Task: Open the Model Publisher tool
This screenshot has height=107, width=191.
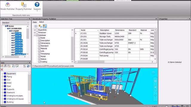Action: [x=7, y=6]
